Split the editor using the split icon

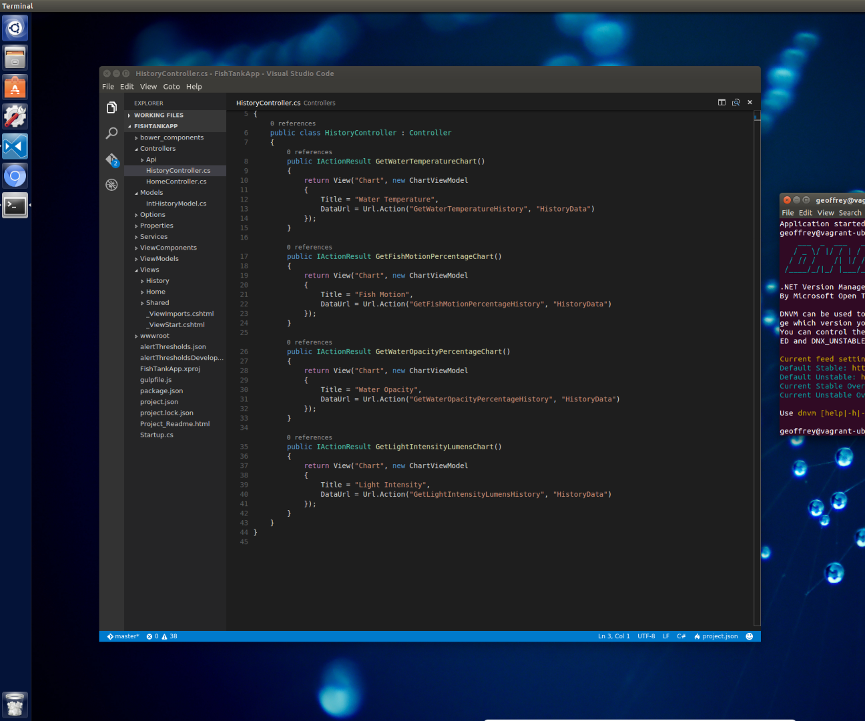(722, 102)
